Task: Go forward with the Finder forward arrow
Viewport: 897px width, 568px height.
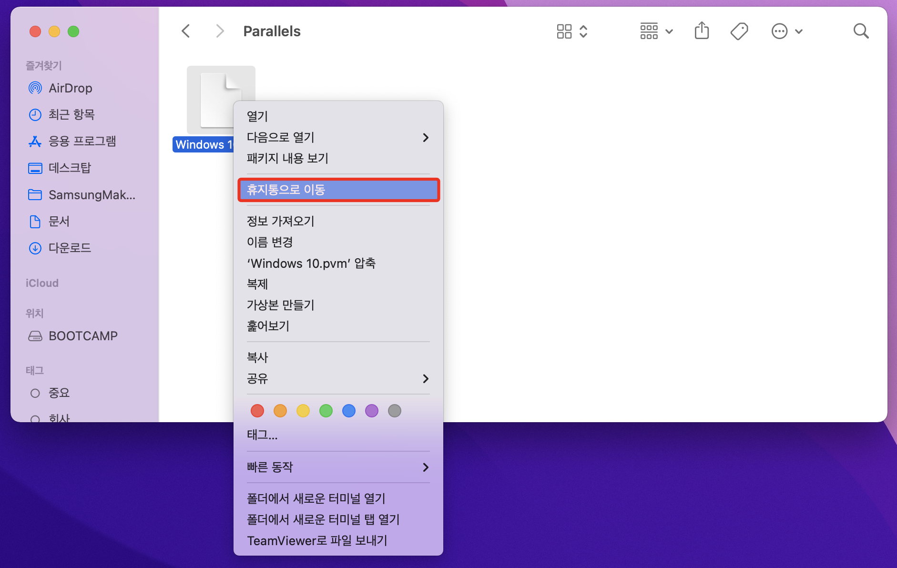Action: 220,31
